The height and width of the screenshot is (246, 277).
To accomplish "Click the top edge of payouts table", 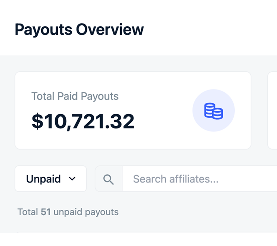I will 137,233.
